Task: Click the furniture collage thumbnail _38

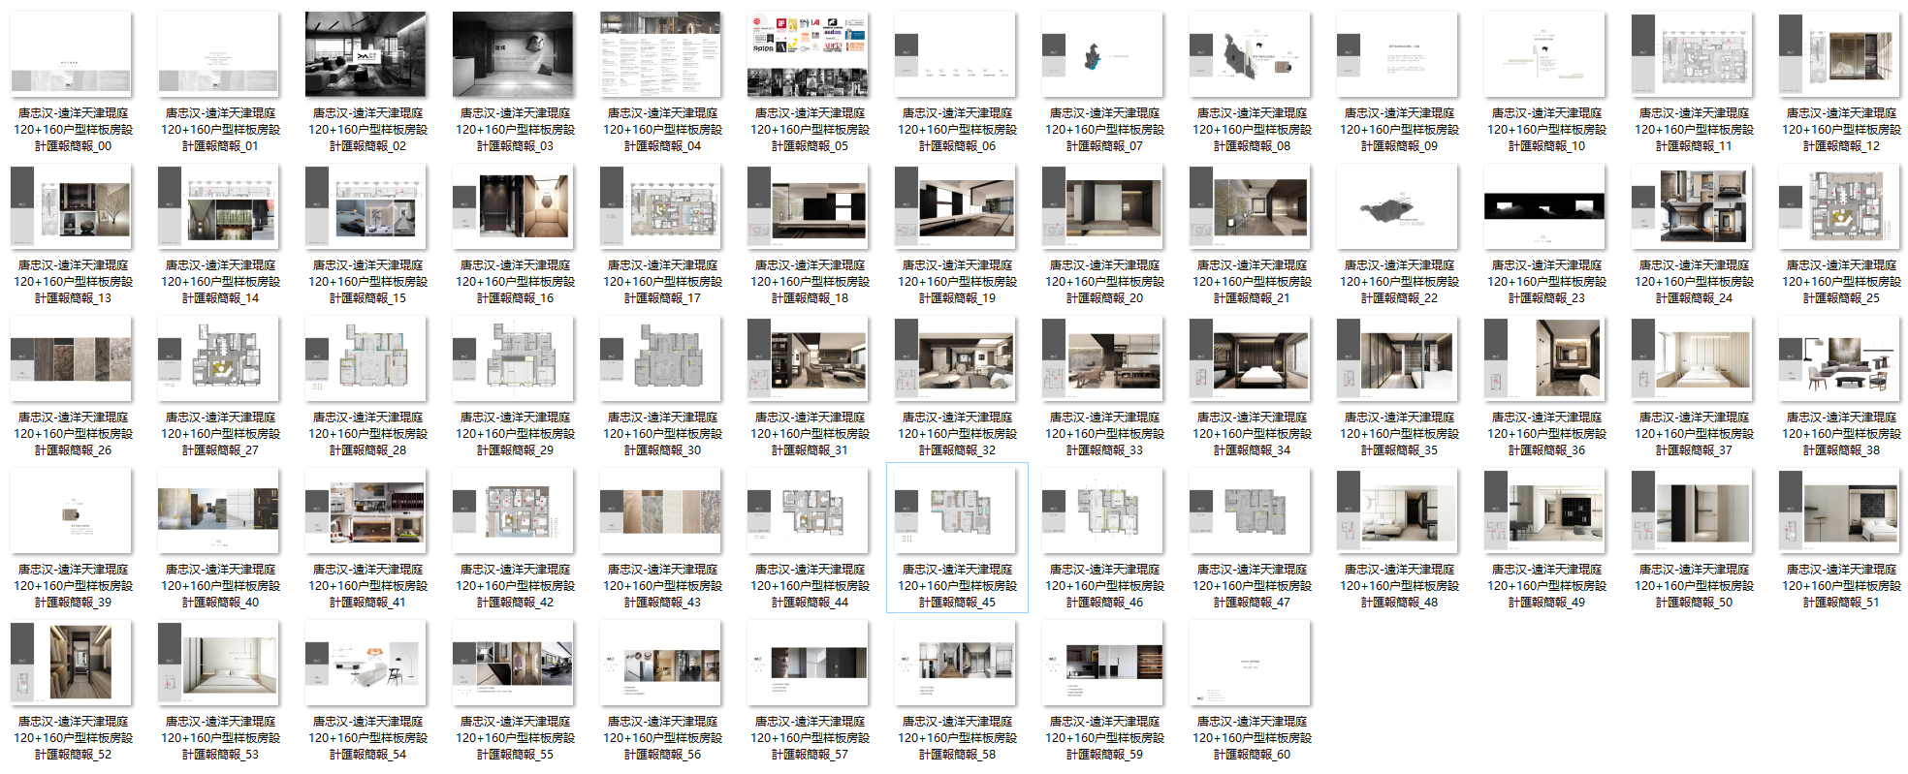Action: [1839, 358]
